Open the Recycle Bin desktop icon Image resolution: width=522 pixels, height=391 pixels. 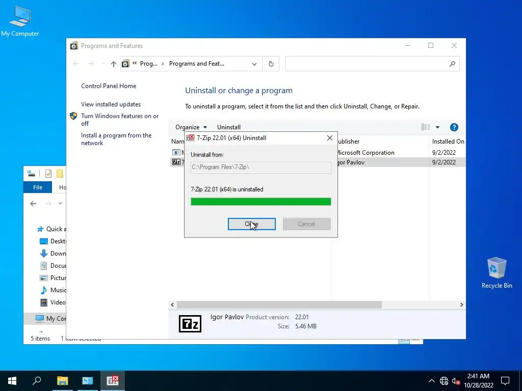click(497, 273)
